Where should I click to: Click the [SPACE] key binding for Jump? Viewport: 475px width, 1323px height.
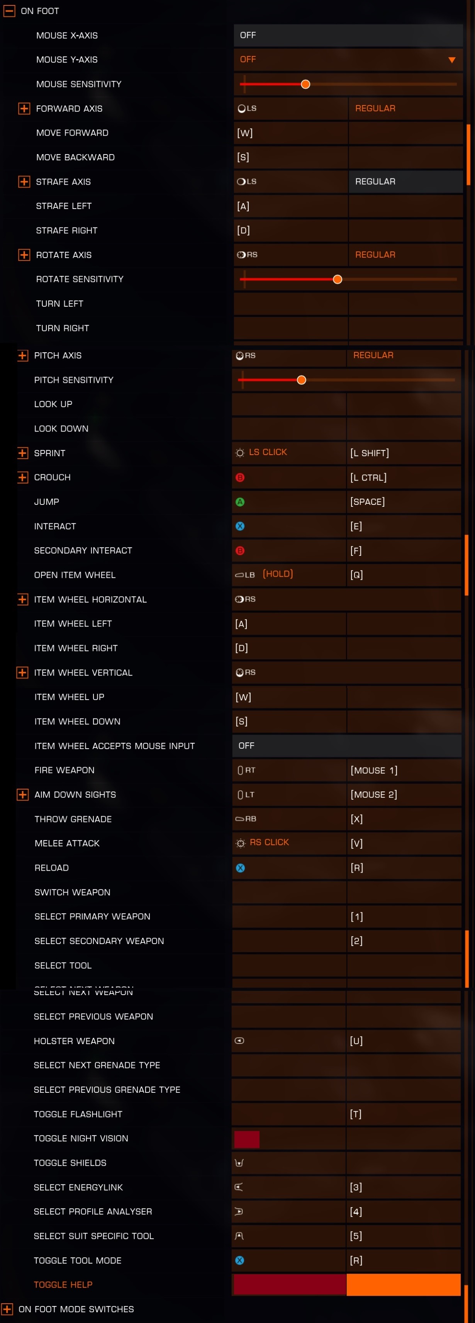coord(368,502)
